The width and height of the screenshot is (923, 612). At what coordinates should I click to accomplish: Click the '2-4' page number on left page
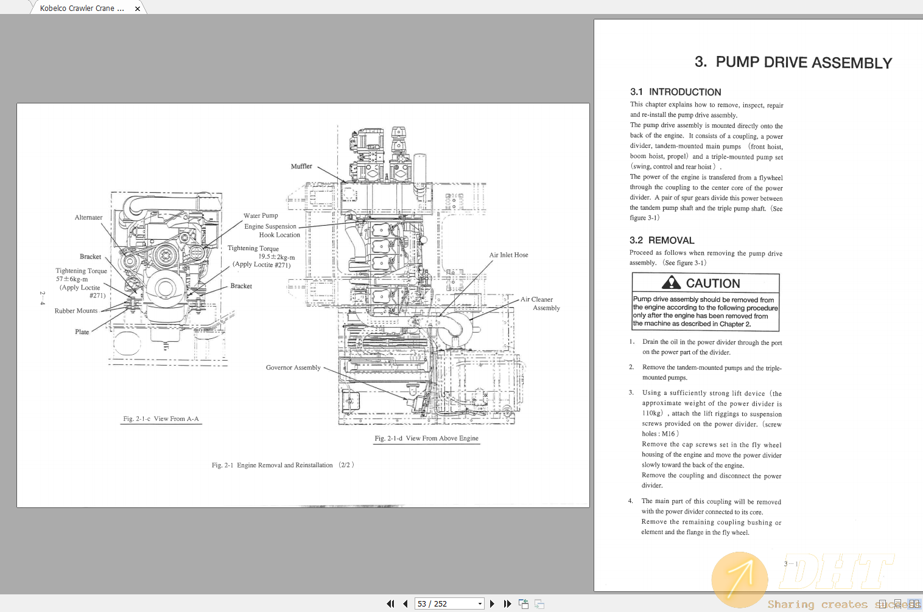click(x=42, y=298)
